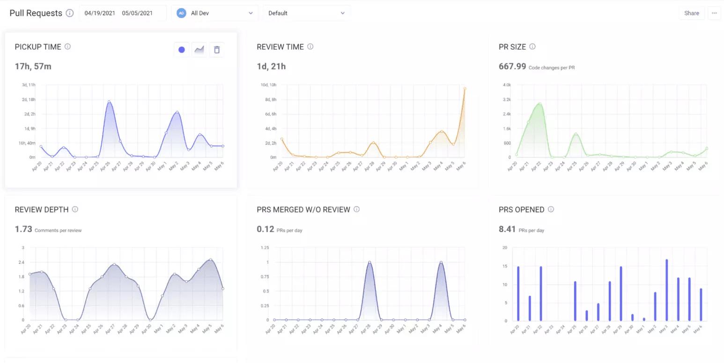Delete the Pickup Time widget via trash icon
This screenshot has height=363, width=724.
coord(216,49)
